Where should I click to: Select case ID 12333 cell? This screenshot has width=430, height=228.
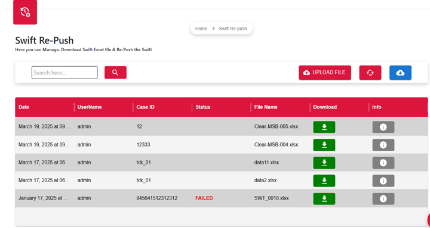pyautogui.click(x=143, y=145)
